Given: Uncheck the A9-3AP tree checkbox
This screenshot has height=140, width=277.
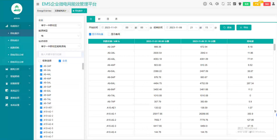Looking at the screenshot, I should [x=41, y=66].
